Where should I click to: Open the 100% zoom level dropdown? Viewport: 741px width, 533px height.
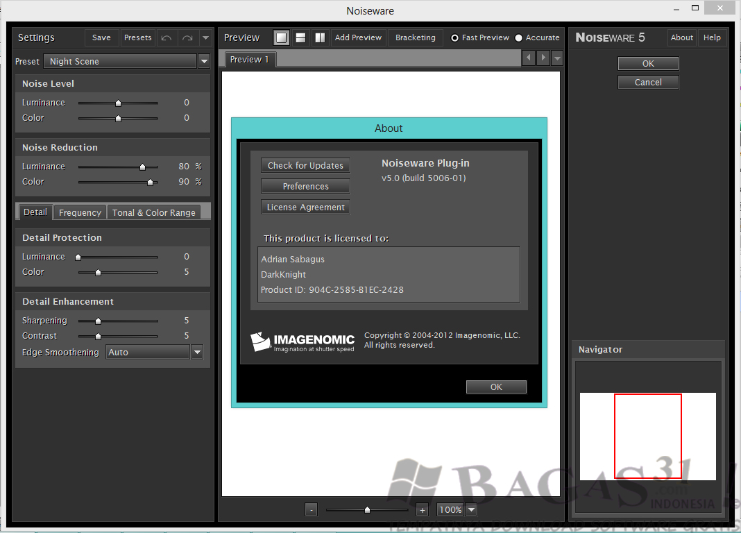[x=471, y=510]
